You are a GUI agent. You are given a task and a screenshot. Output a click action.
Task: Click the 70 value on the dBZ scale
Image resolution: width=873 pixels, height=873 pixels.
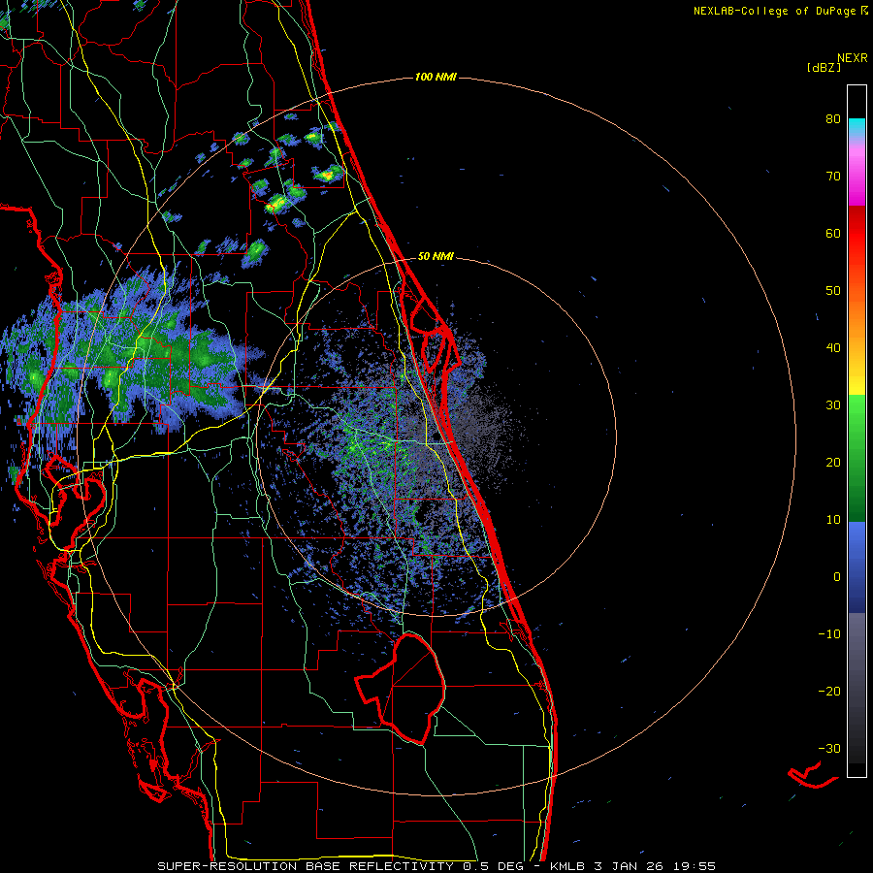click(833, 177)
